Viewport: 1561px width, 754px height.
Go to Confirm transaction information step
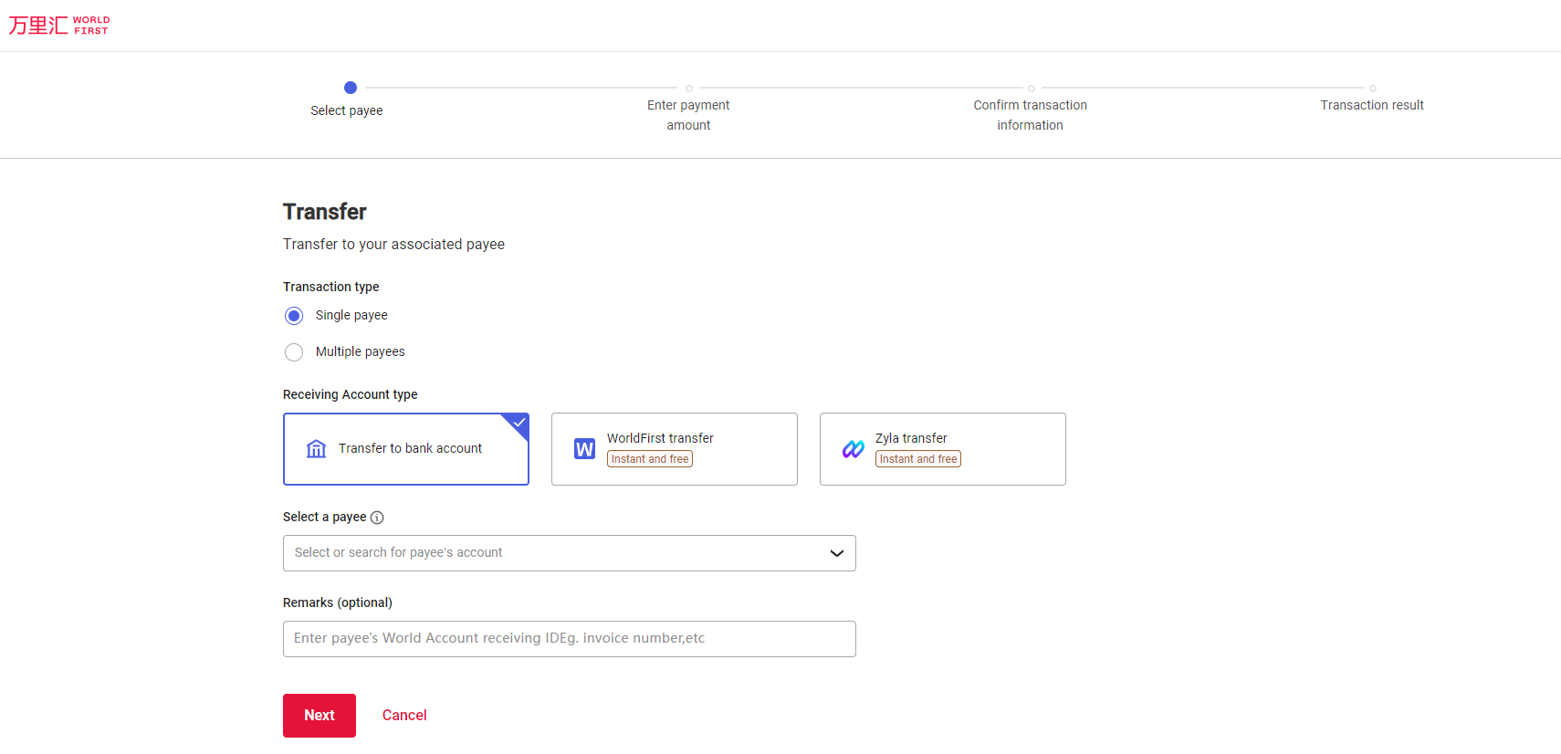(1030, 114)
